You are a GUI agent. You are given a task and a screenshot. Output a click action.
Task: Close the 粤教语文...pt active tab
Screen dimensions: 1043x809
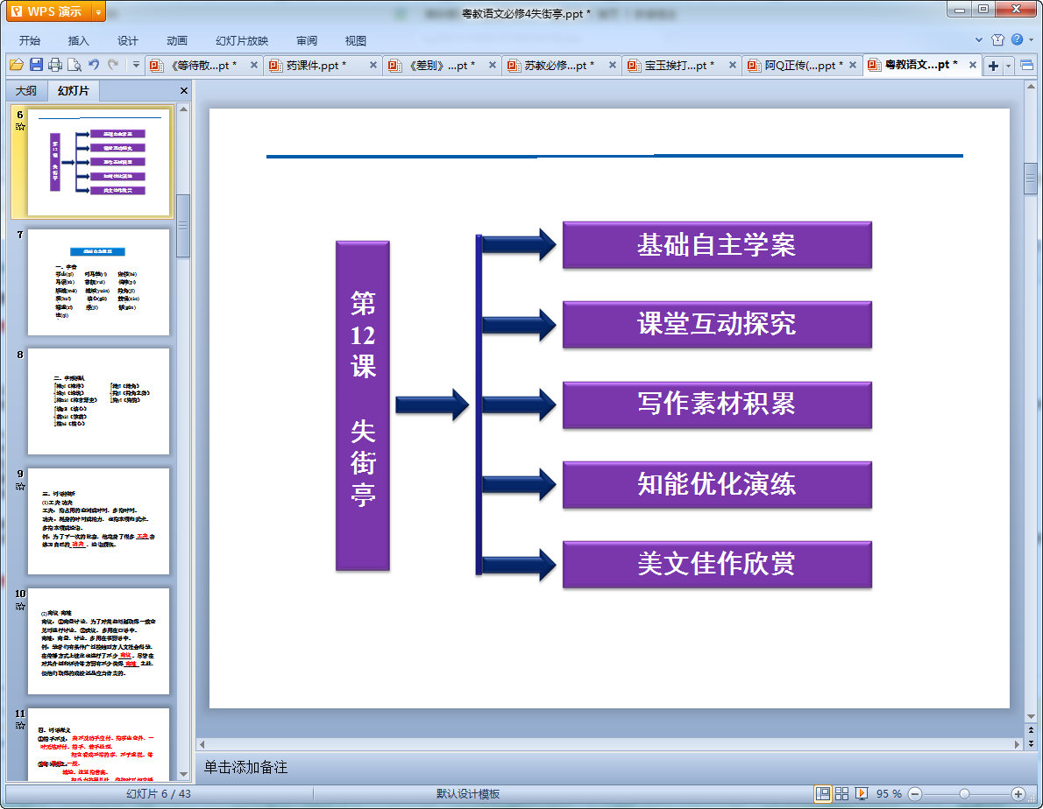(973, 65)
